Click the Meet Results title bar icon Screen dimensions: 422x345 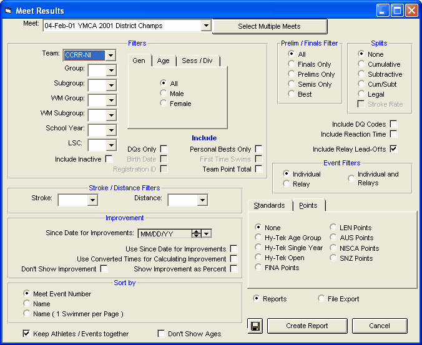(x=8, y=11)
